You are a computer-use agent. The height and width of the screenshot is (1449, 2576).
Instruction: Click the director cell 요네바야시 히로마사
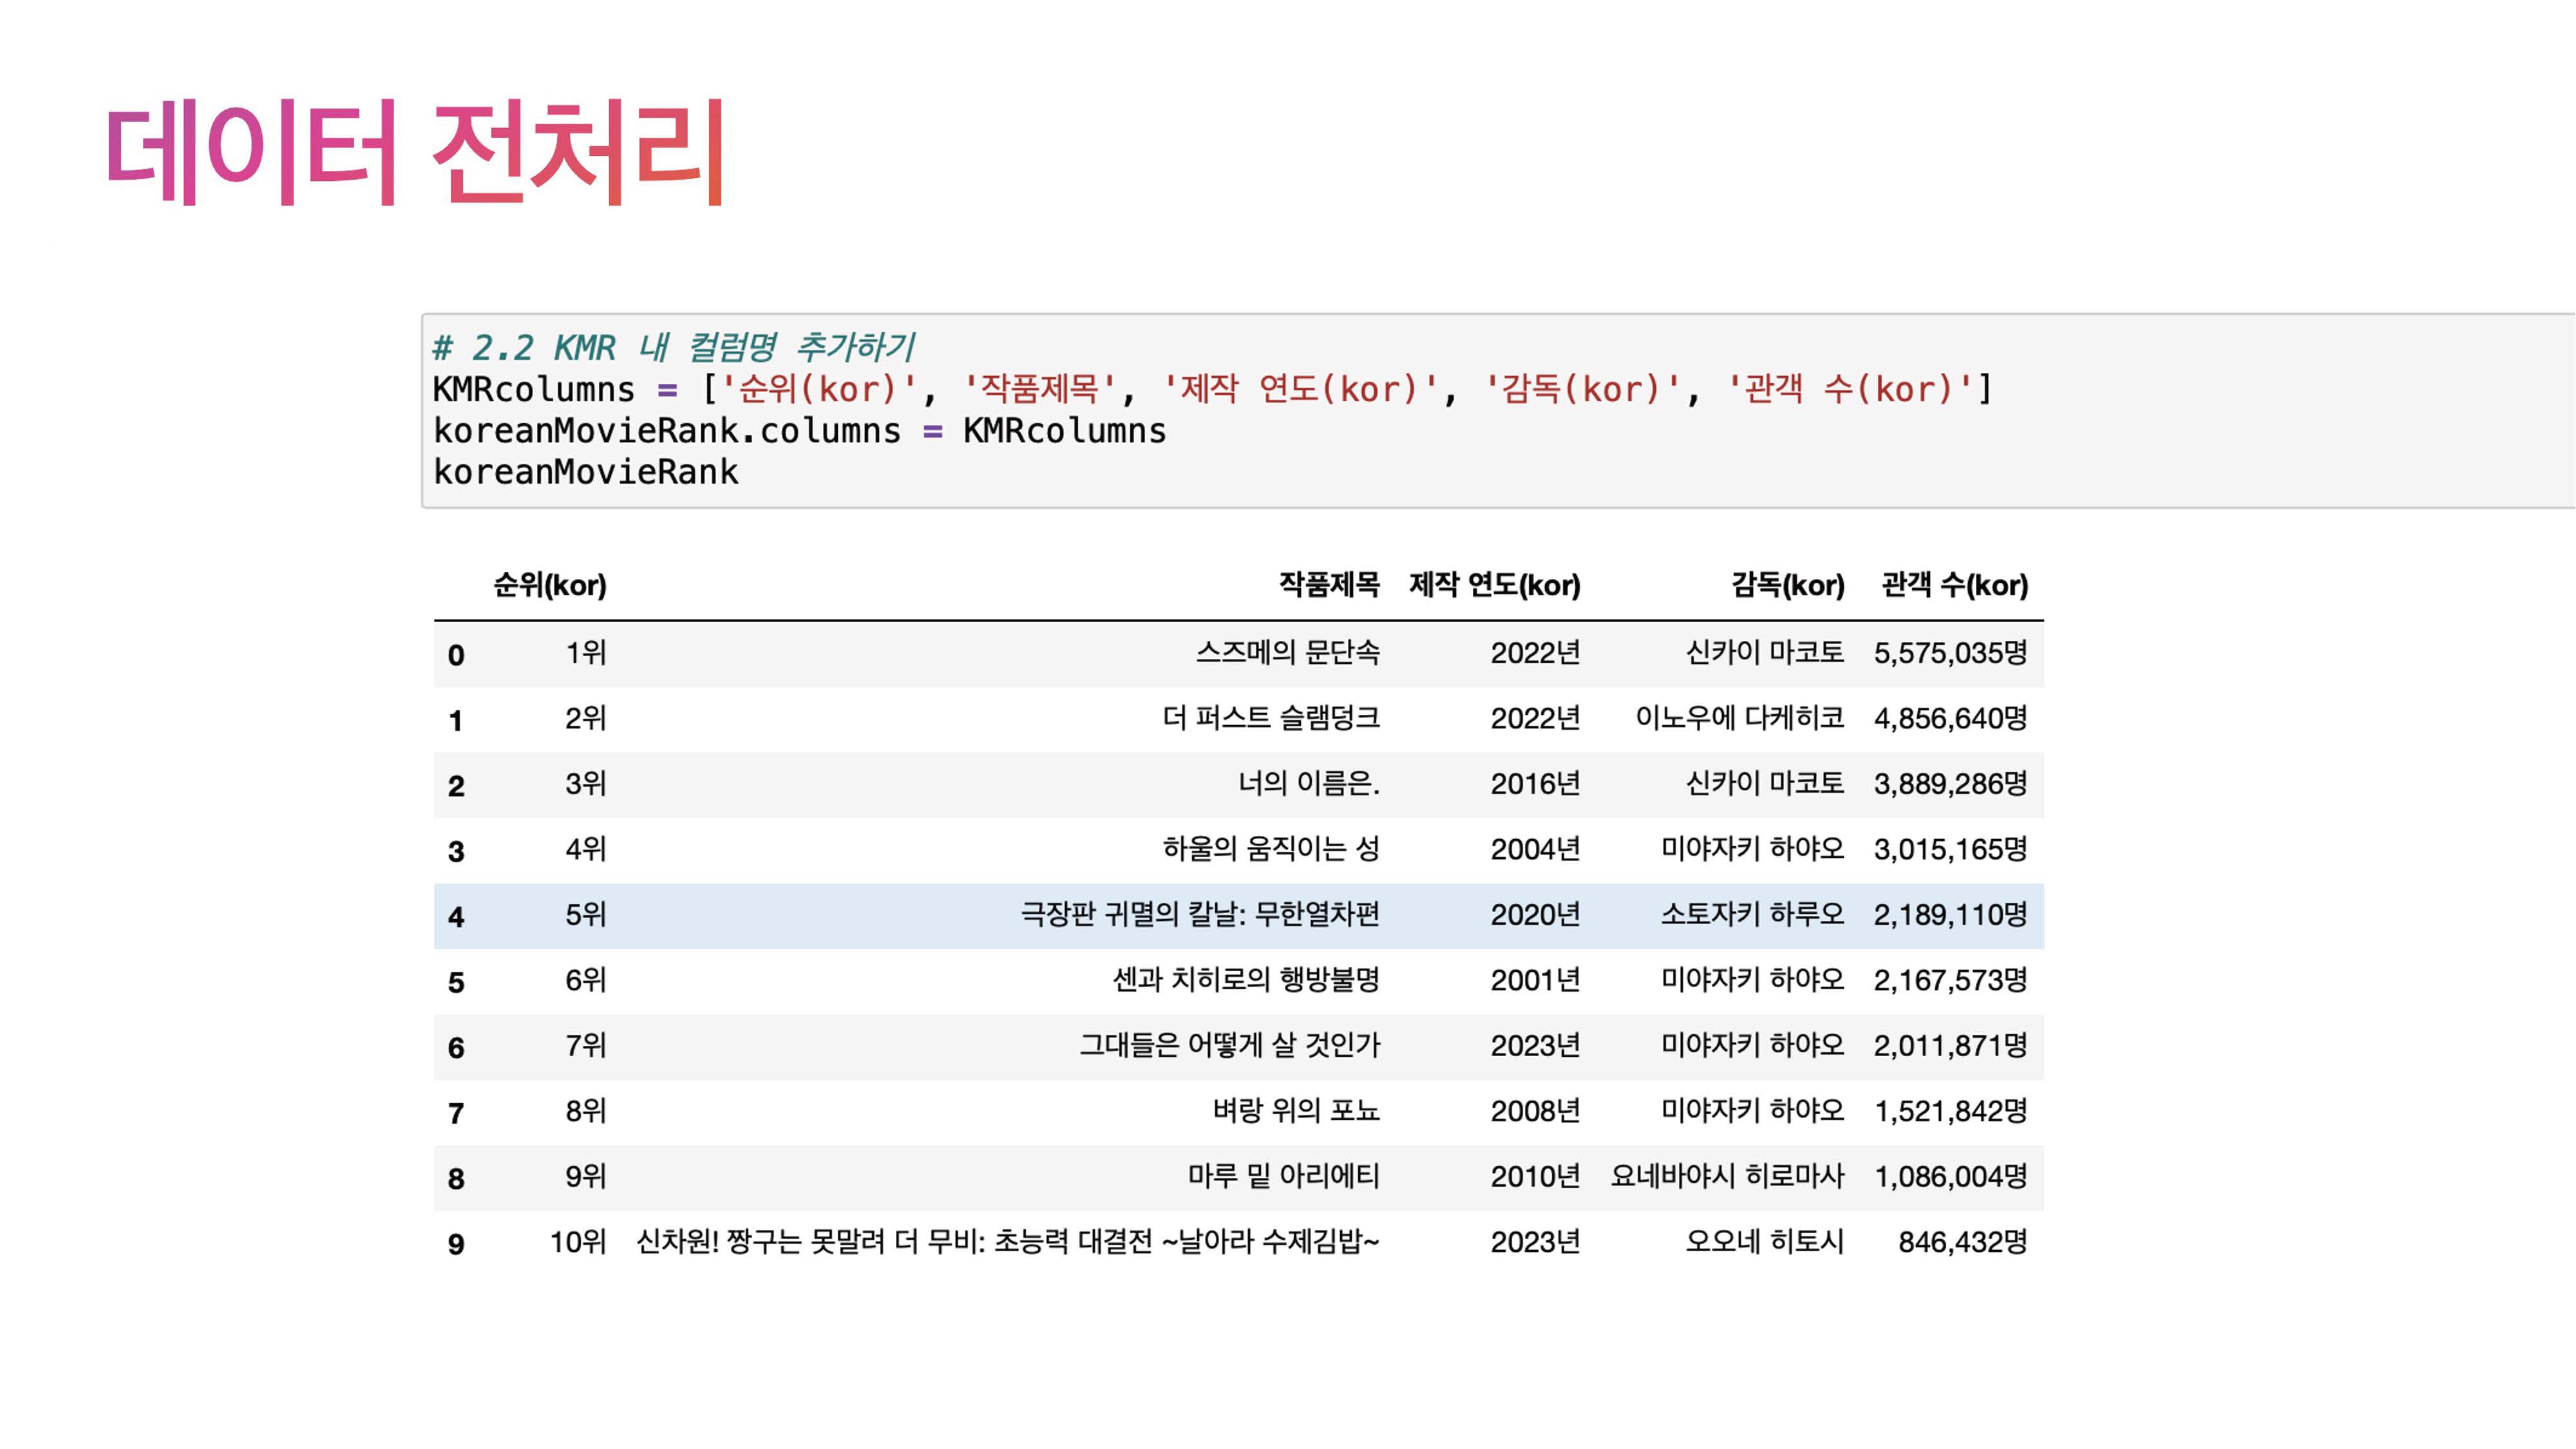1726,1176
